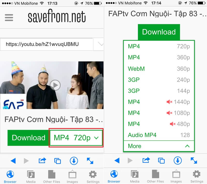The height and width of the screenshot is (184, 207).
Task: Open the share sheet from browser toolbar
Action: click(x=42, y=161)
